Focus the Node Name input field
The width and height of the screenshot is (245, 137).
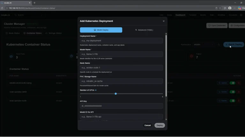[x=122, y=68]
